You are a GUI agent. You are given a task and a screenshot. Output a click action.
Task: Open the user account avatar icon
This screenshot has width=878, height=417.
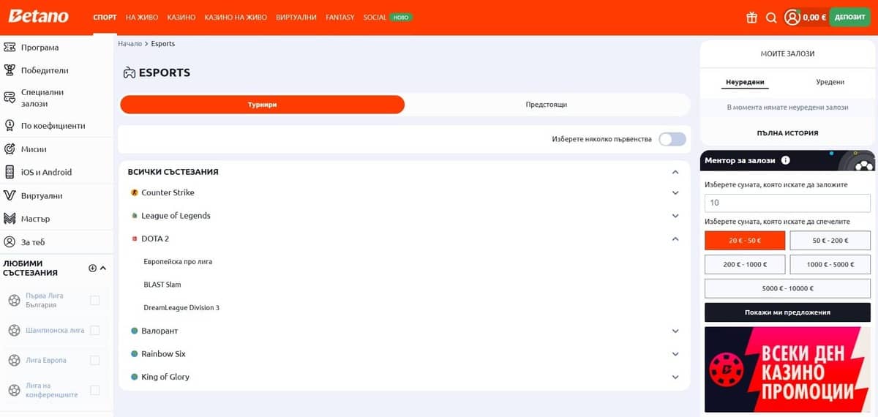tap(792, 17)
